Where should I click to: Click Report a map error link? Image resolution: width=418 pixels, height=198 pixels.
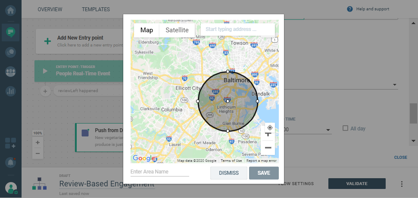(x=261, y=161)
